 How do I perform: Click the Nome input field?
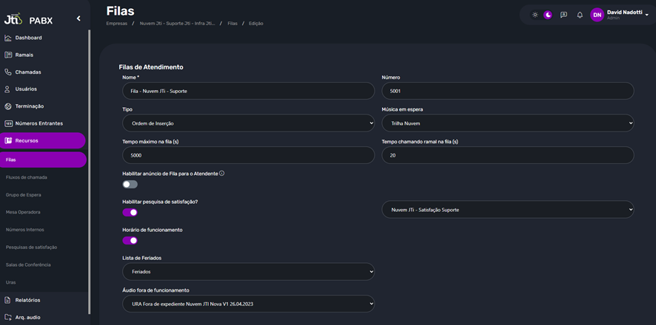point(248,91)
